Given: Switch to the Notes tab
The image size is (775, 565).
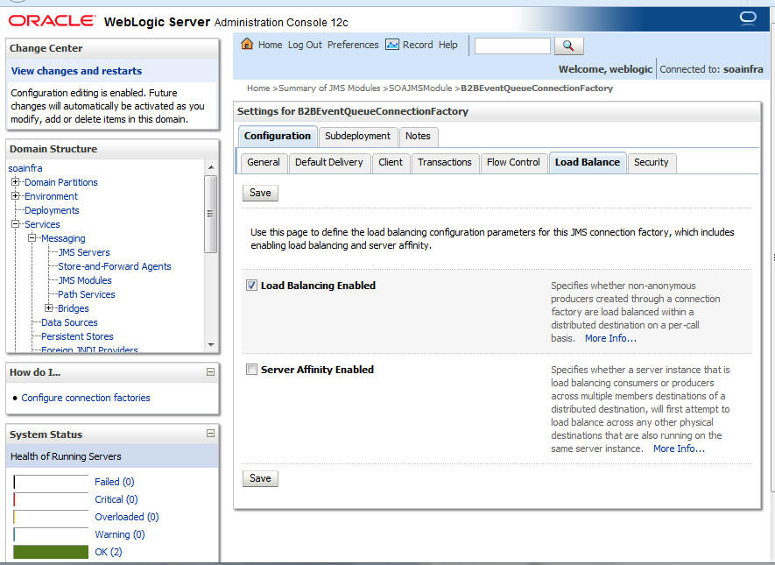Looking at the screenshot, I should [418, 136].
